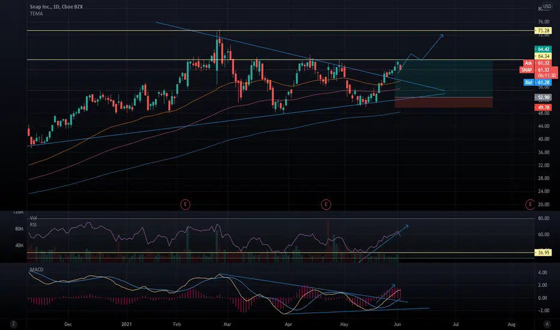Select the red stop-loss zone of position
This screenshot has height=330, width=560.
(443, 103)
